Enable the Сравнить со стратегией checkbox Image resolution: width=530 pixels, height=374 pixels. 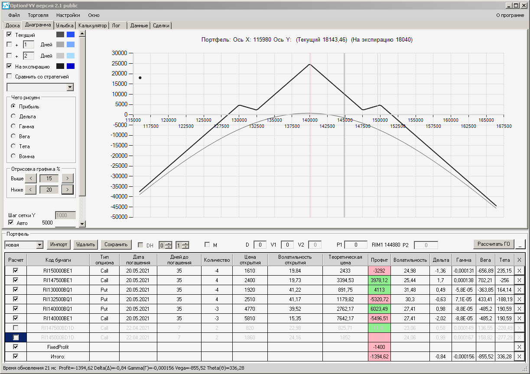coord(10,76)
